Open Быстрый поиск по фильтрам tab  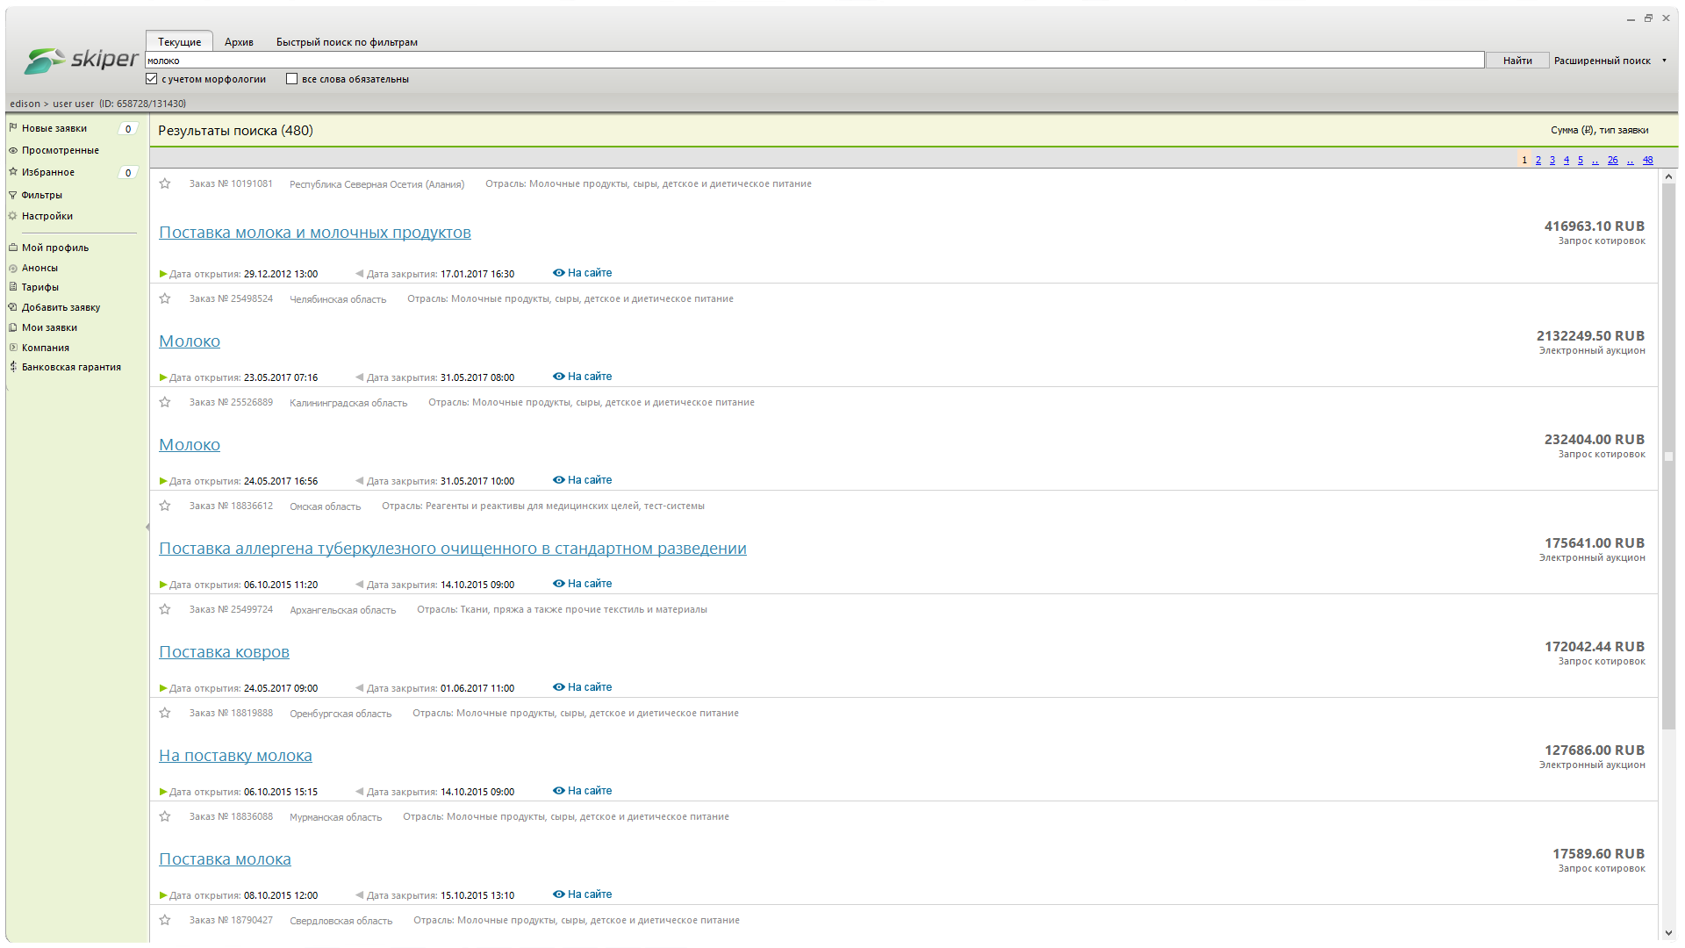coord(347,42)
